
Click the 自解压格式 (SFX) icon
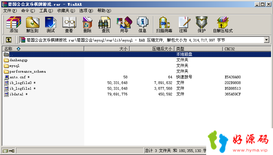(x=223, y=22)
